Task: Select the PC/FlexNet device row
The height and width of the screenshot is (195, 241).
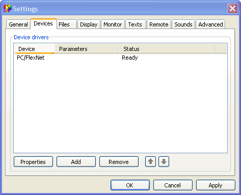Action: 120,58
